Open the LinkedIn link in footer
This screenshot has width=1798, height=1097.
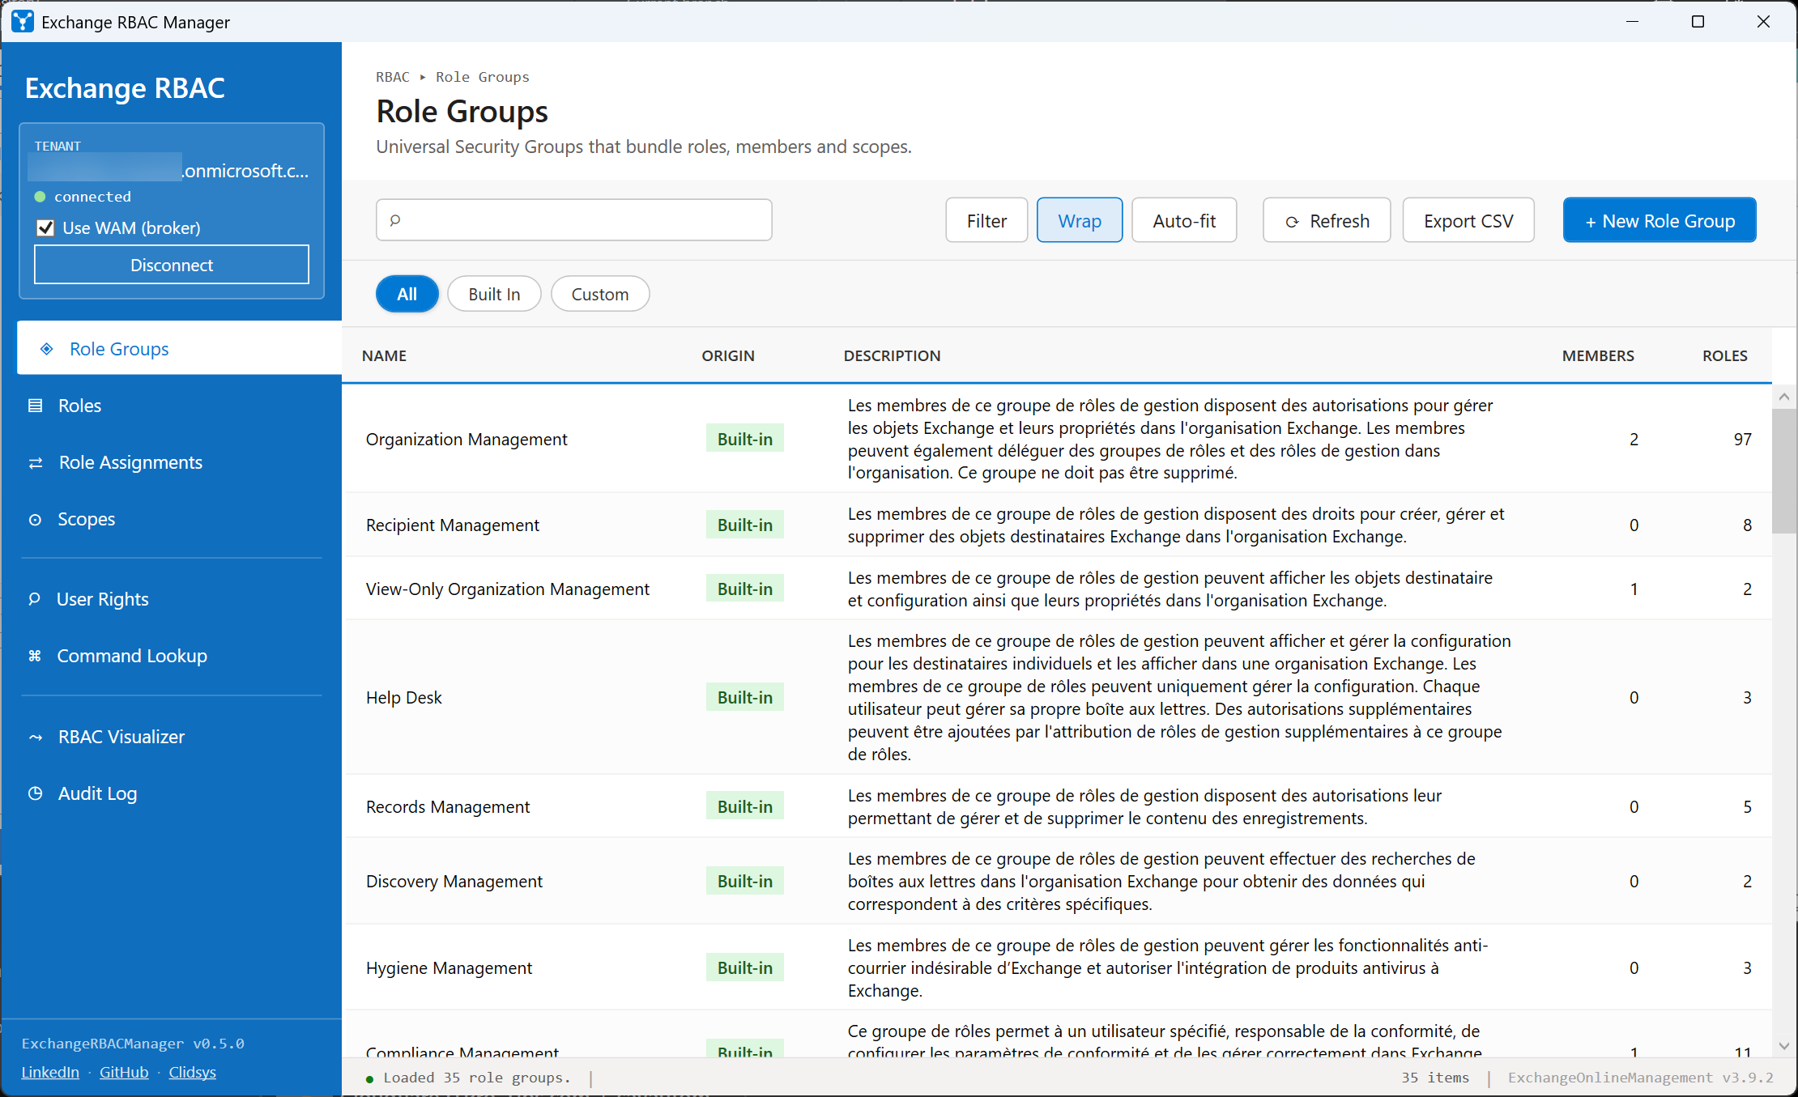click(50, 1072)
